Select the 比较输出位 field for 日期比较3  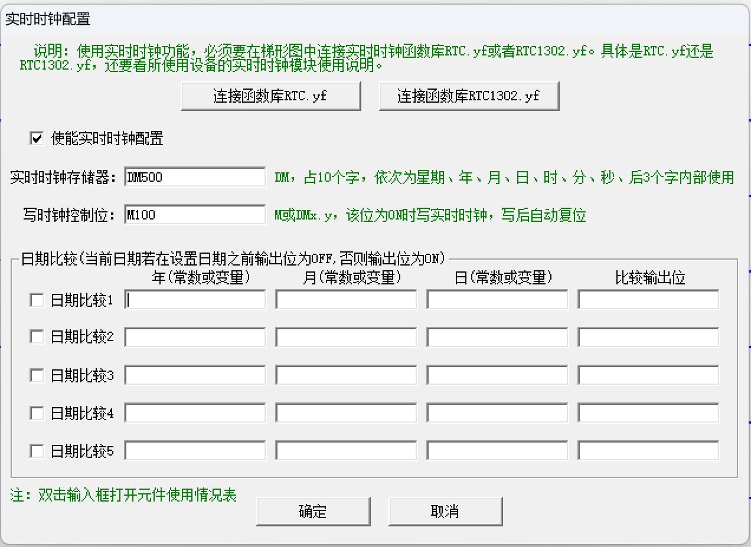tap(648, 375)
